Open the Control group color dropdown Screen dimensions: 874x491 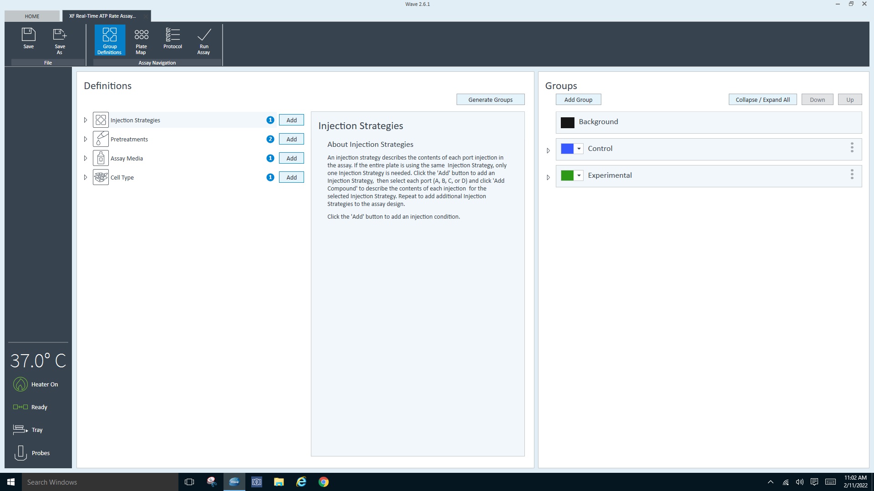(x=579, y=149)
